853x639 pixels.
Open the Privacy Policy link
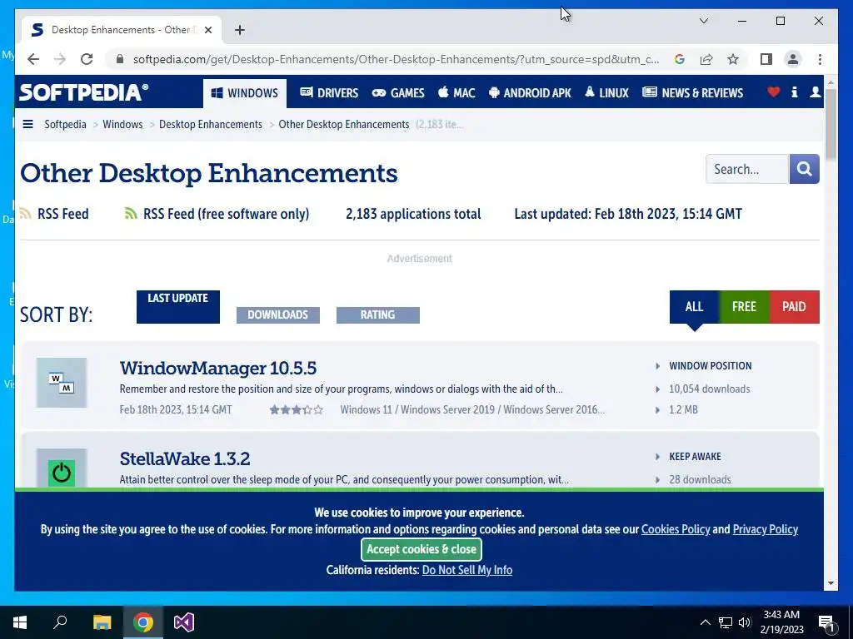(x=766, y=529)
